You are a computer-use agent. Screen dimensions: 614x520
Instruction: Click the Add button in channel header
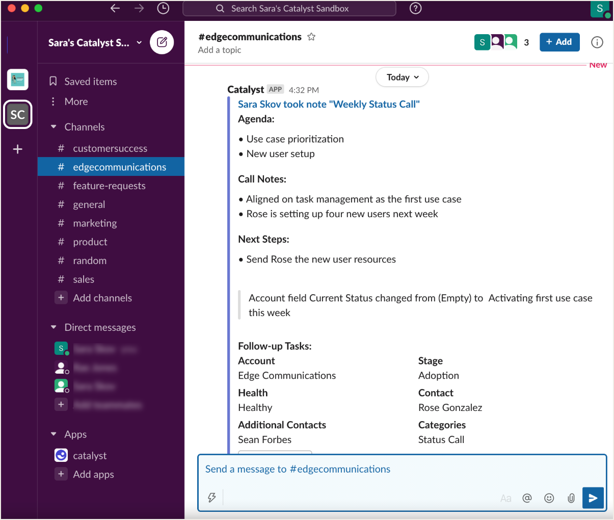point(559,42)
